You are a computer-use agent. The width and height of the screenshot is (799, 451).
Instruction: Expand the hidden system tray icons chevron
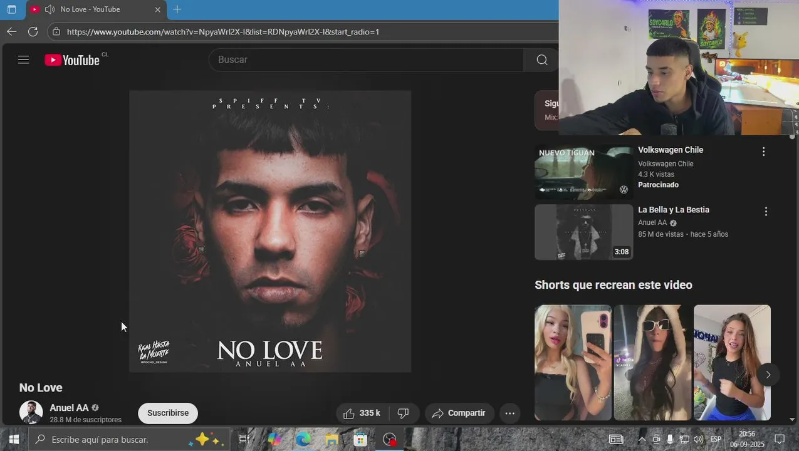point(642,439)
